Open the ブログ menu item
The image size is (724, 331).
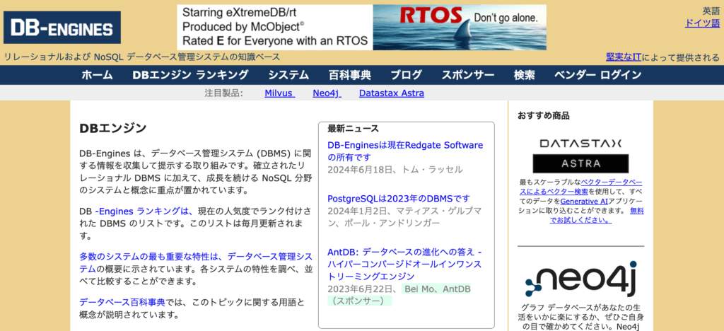[406, 75]
